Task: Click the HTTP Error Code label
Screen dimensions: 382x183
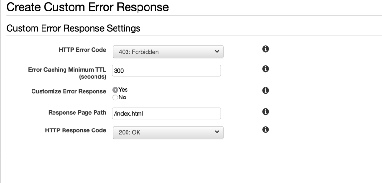Action: pos(82,50)
